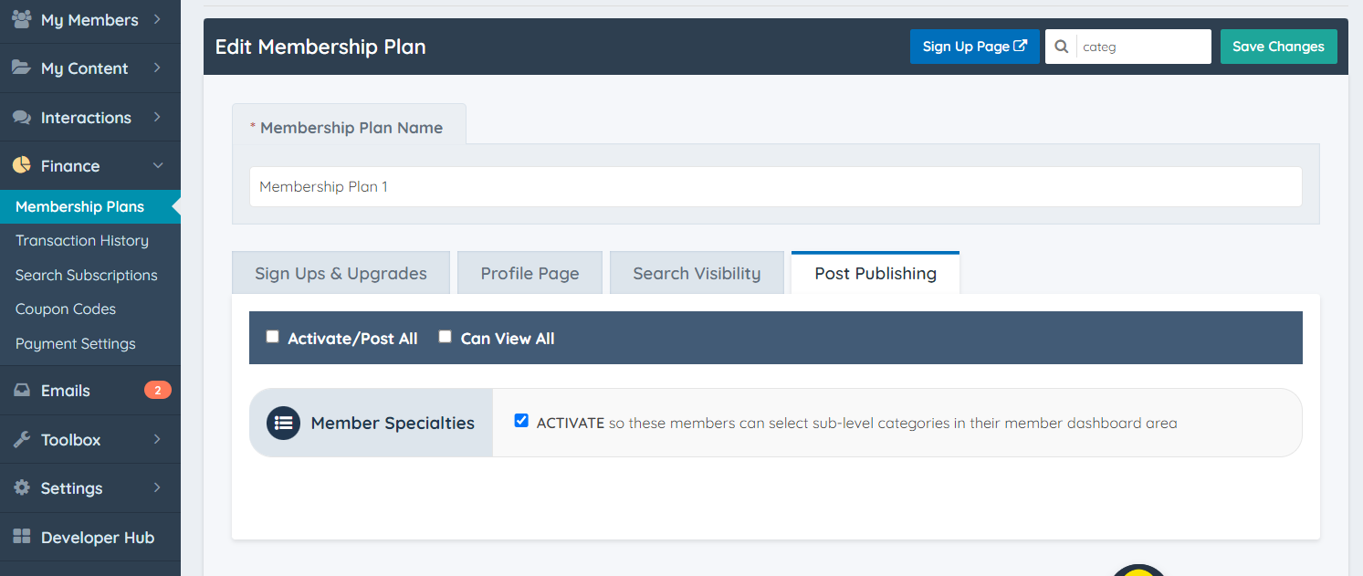Click the Interactions chat bubbles icon
This screenshot has height=576, width=1363.
pos(22,117)
